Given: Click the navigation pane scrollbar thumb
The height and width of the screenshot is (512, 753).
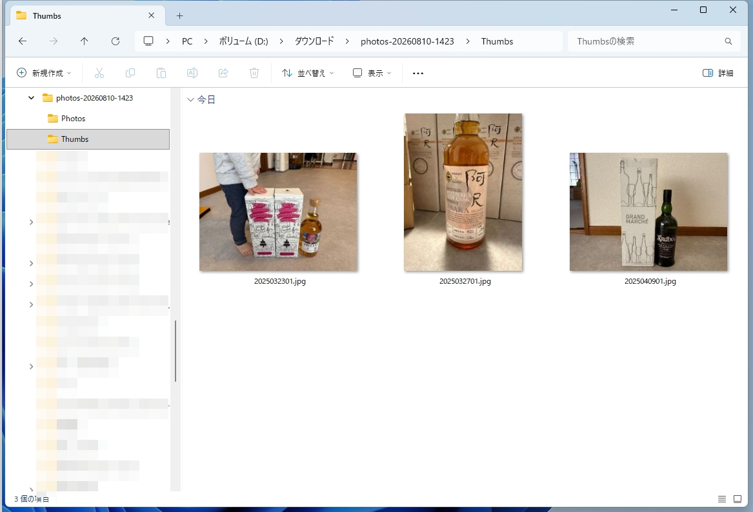Looking at the screenshot, I should [x=176, y=351].
